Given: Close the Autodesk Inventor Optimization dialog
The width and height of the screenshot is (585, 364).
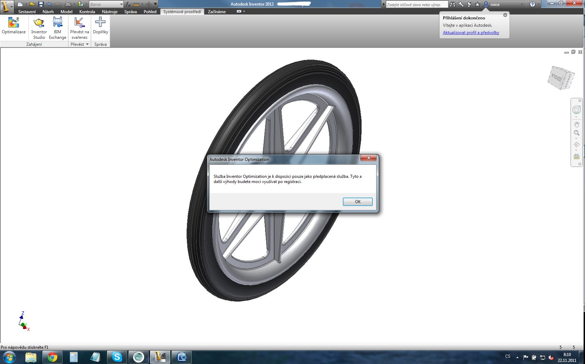Looking at the screenshot, I should (369, 158).
